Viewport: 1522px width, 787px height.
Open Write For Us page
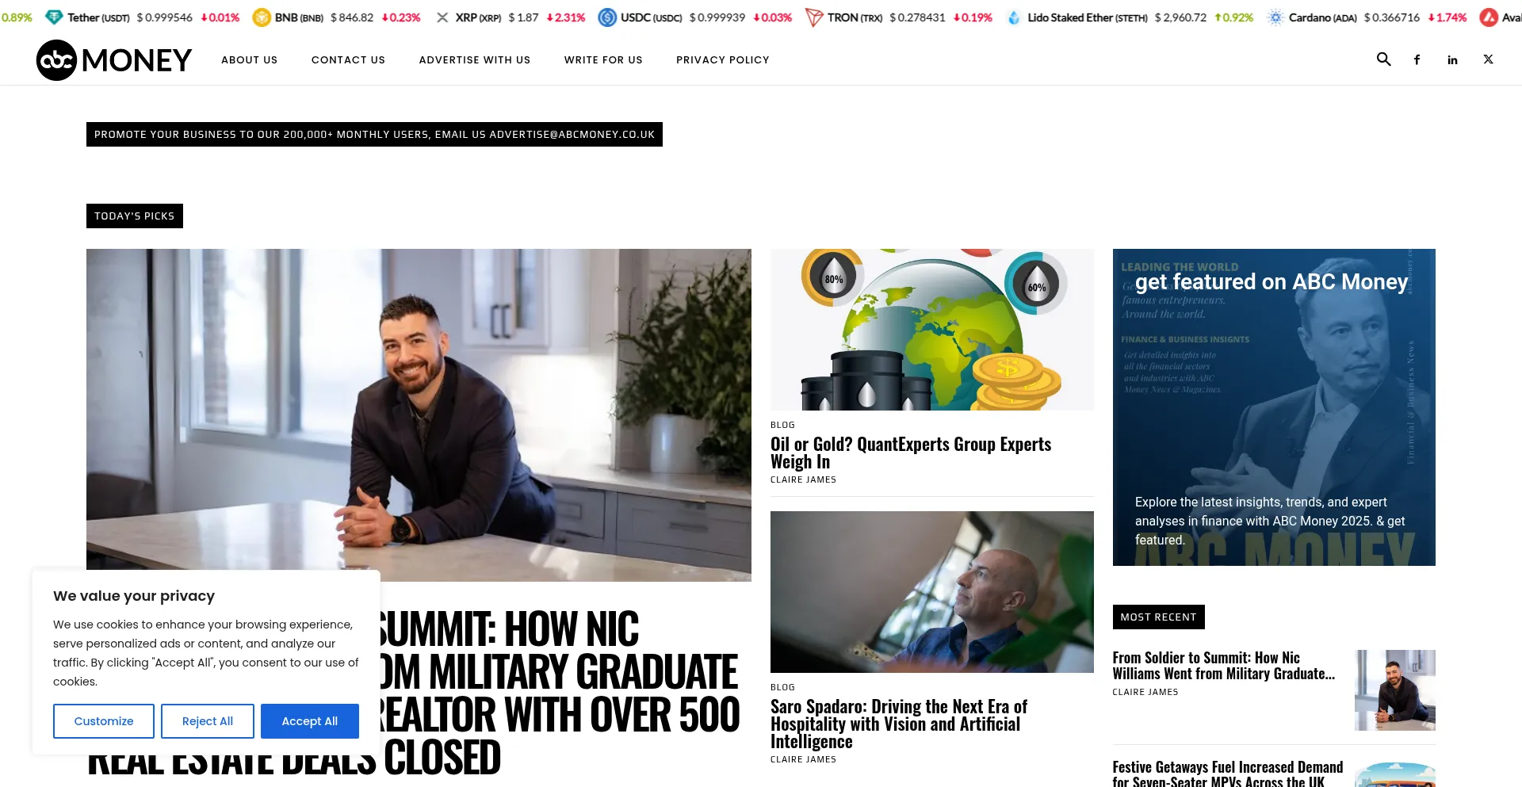coord(603,60)
